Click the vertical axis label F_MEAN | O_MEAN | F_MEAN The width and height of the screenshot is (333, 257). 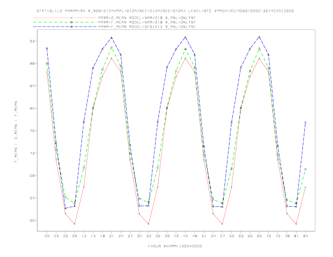click(x=16, y=132)
